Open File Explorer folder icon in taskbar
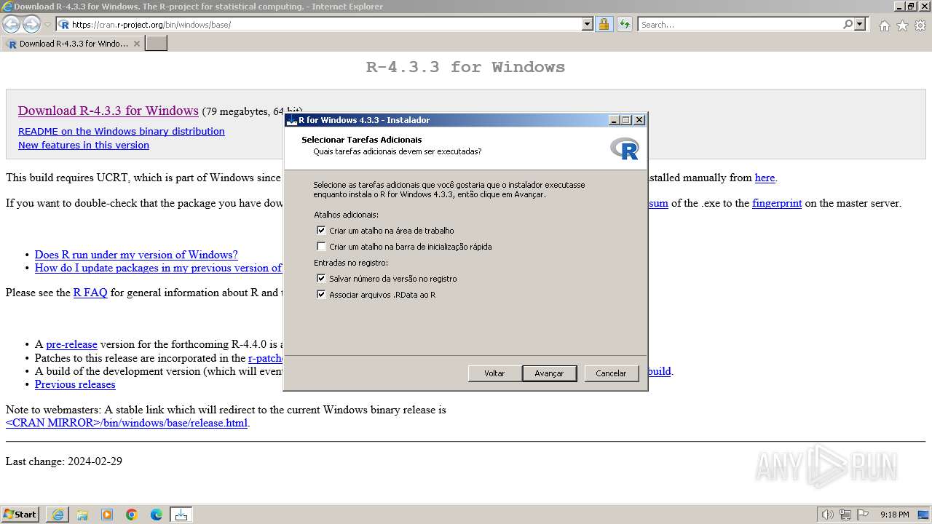The height and width of the screenshot is (524, 932). pos(82,515)
